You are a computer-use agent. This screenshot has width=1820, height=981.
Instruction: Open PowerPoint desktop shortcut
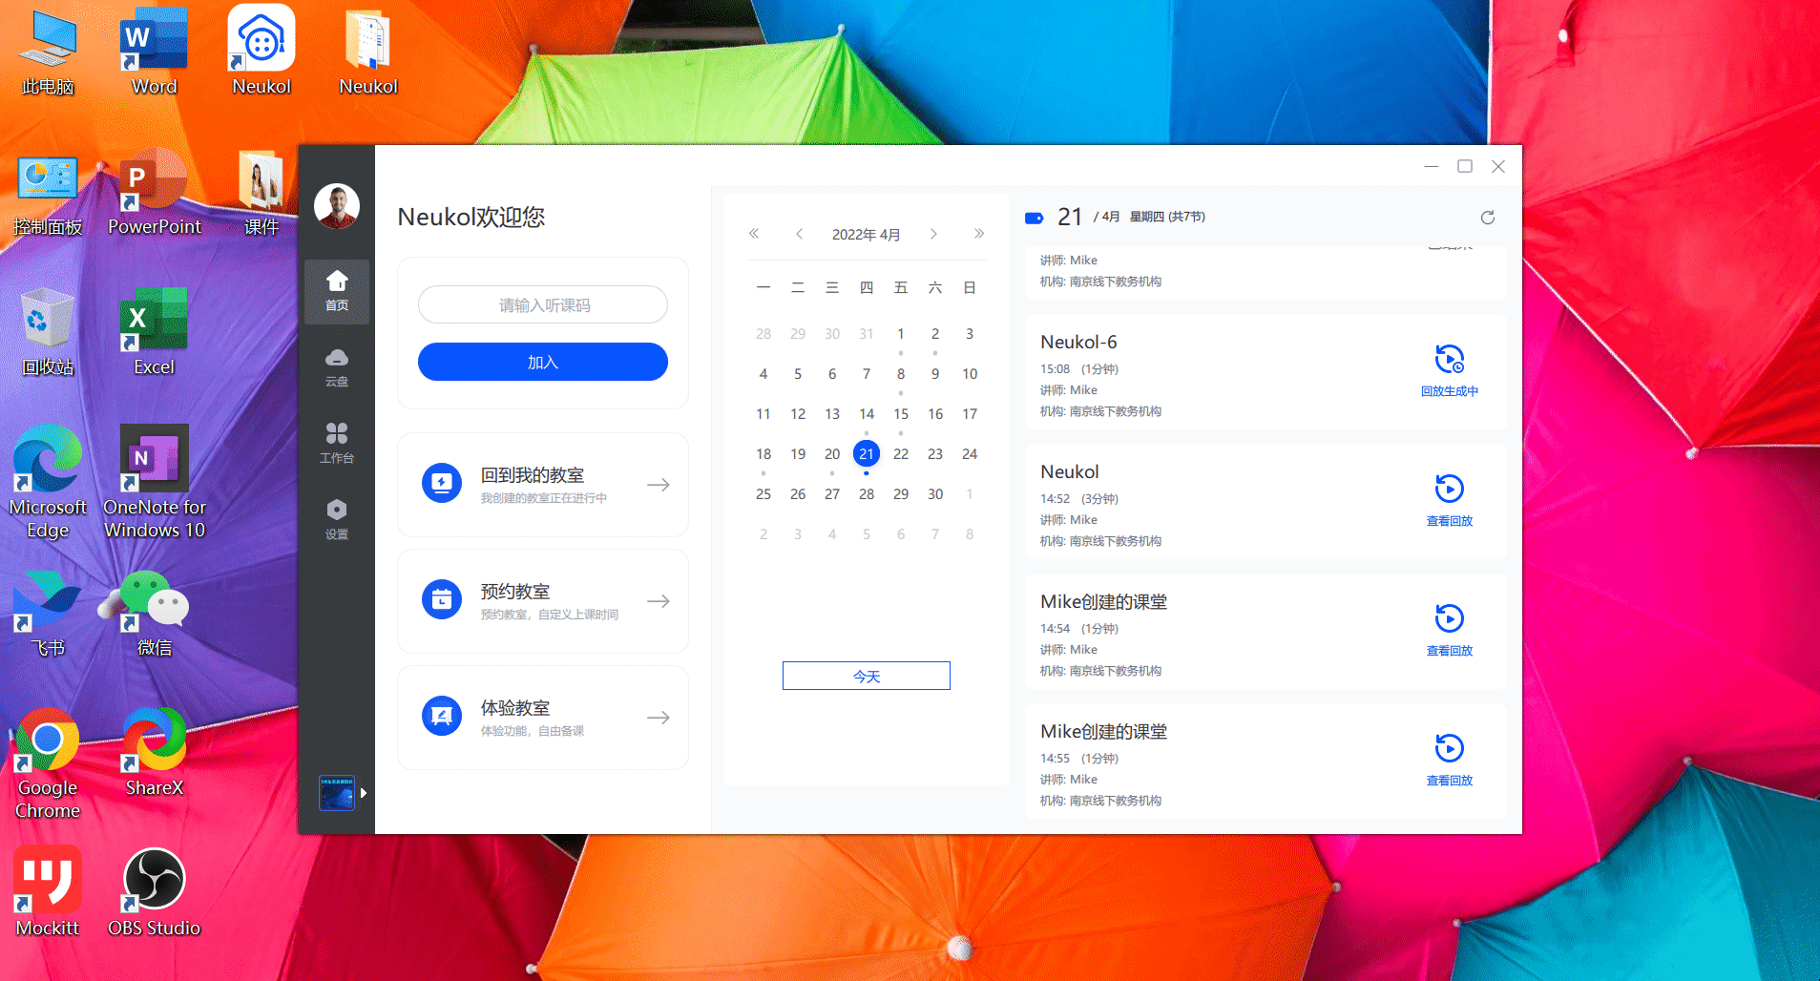point(154,191)
